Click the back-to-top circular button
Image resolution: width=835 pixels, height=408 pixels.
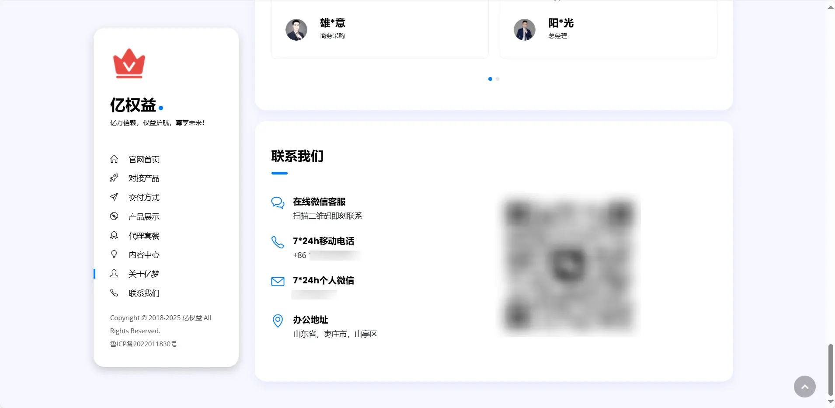point(804,387)
